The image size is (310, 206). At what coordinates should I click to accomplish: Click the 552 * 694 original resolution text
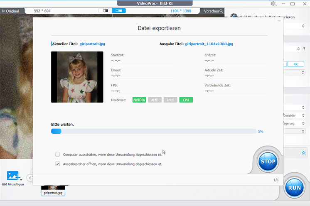pyautogui.click(x=42, y=11)
